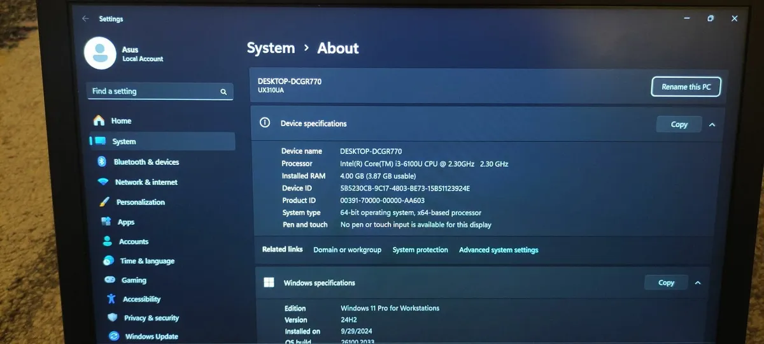Copy the Windows specifications
764x344 pixels.
pos(666,282)
